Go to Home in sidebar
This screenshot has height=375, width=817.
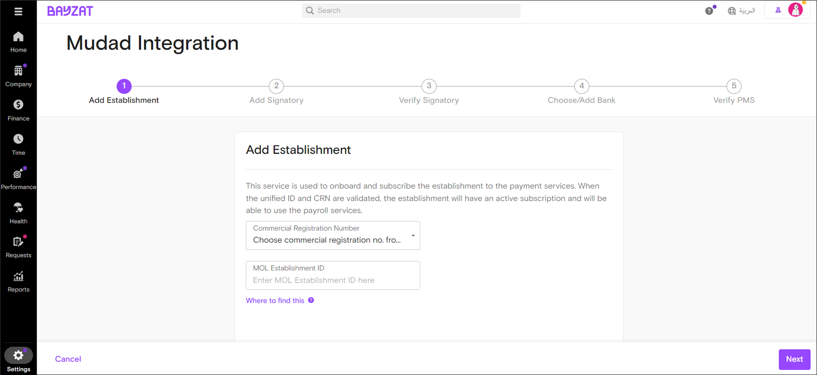point(18,42)
